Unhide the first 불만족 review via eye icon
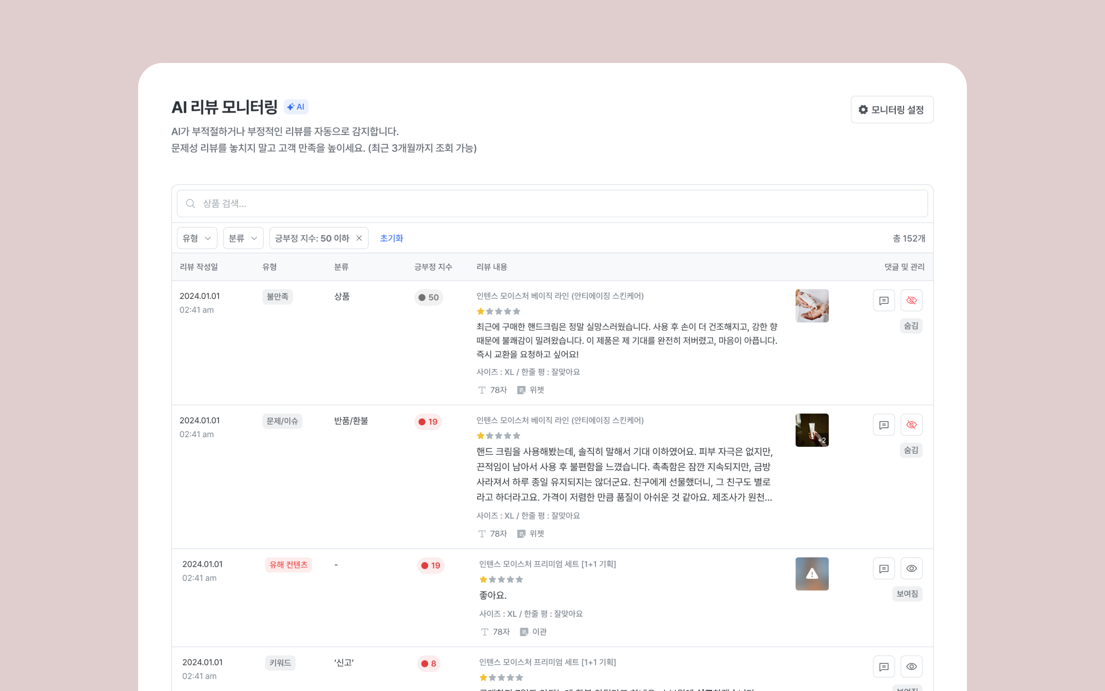The height and width of the screenshot is (691, 1105). 911,300
